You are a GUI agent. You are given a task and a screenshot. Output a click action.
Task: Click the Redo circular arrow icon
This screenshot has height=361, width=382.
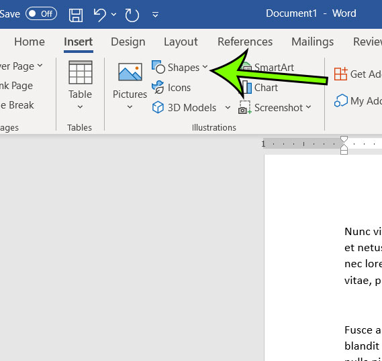[x=132, y=15]
